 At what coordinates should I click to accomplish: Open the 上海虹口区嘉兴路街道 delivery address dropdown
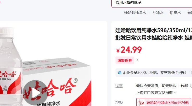(156, 93)
